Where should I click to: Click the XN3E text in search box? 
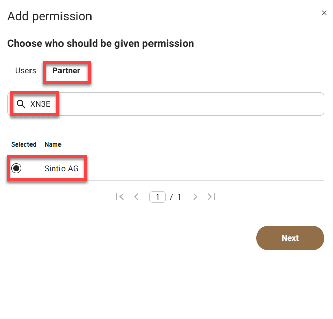41,104
